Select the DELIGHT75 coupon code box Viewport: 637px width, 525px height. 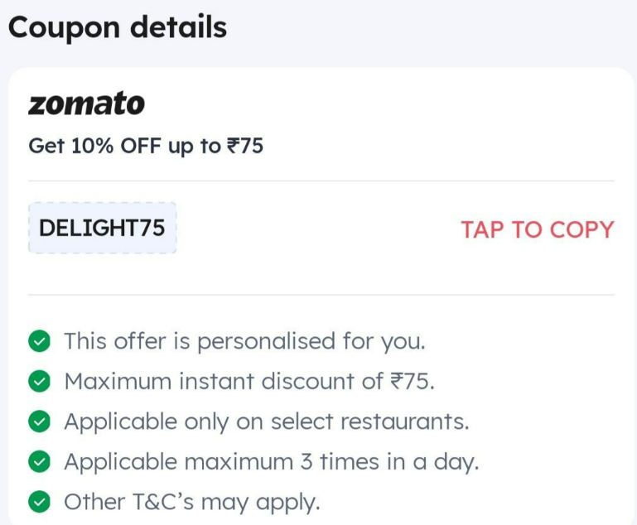click(x=103, y=228)
